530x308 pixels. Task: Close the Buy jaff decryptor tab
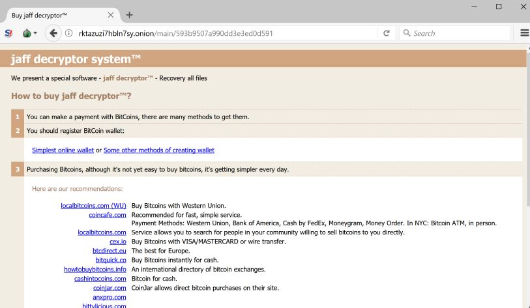[111, 15]
